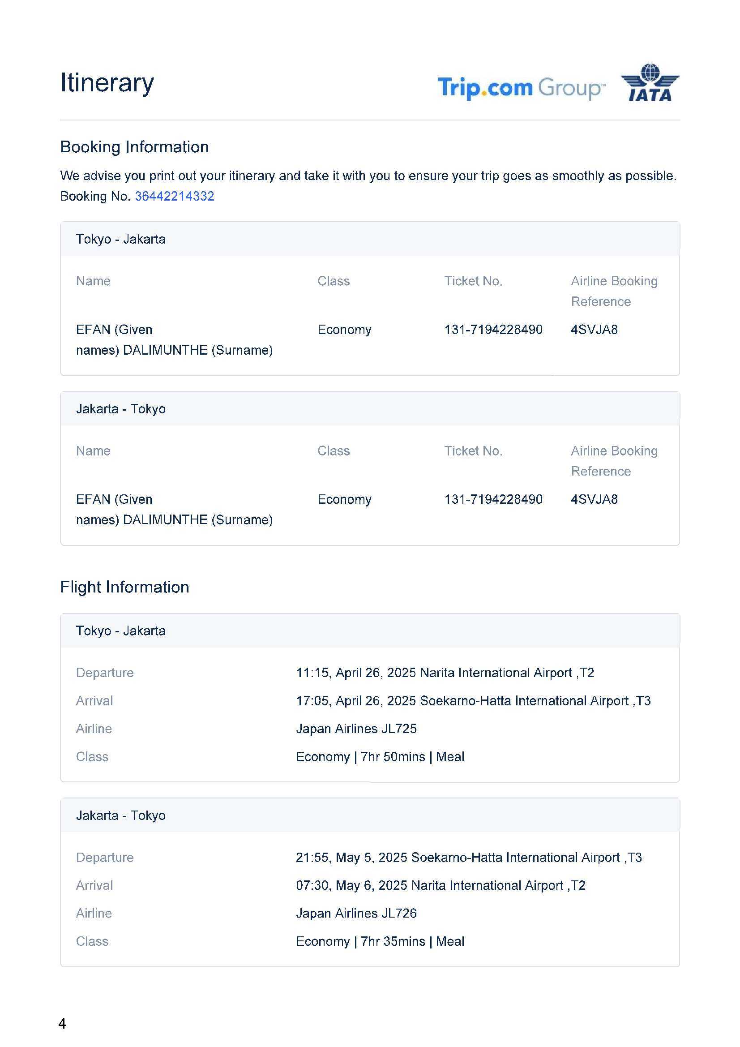Select the 07:30 May 6 Narita arrival line
This screenshot has height=1047, width=740.
click(440, 886)
